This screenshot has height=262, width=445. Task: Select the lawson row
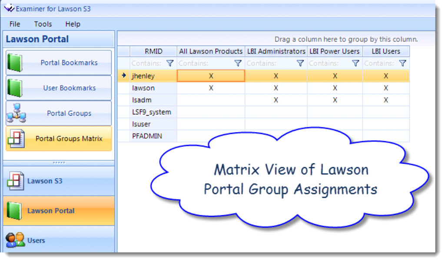(x=264, y=88)
